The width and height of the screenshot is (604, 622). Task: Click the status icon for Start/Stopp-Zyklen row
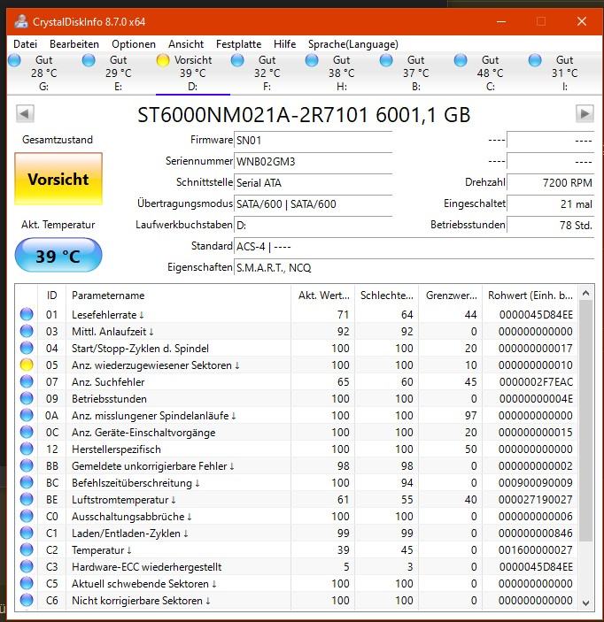[27, 348]
